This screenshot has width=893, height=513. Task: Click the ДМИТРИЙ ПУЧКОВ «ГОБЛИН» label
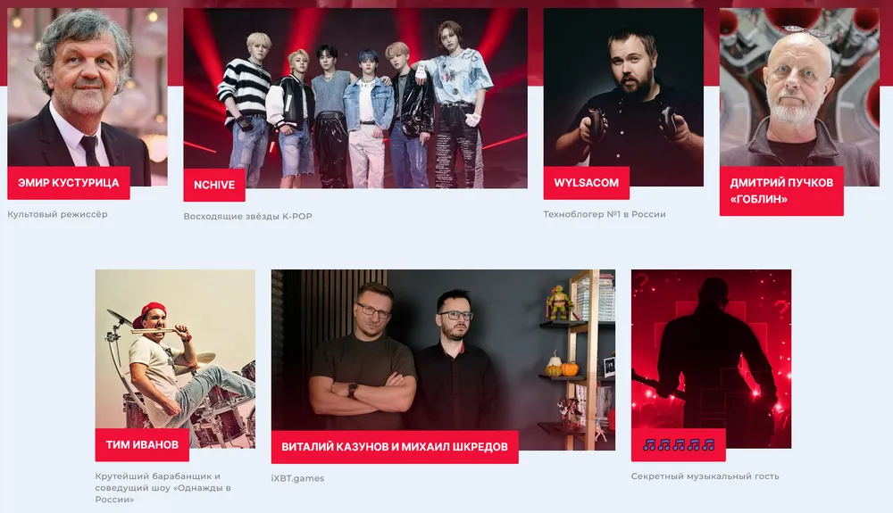point(781,191)
